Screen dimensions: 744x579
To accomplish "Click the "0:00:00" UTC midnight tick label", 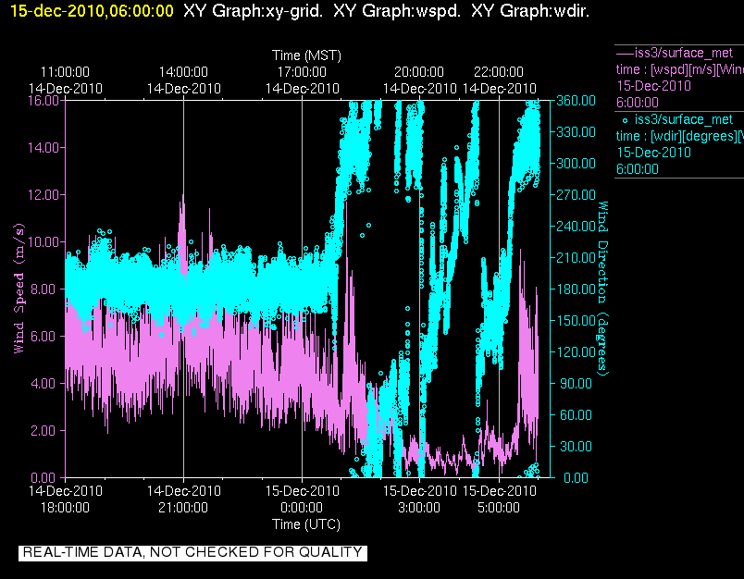I will tap(302, 508).
